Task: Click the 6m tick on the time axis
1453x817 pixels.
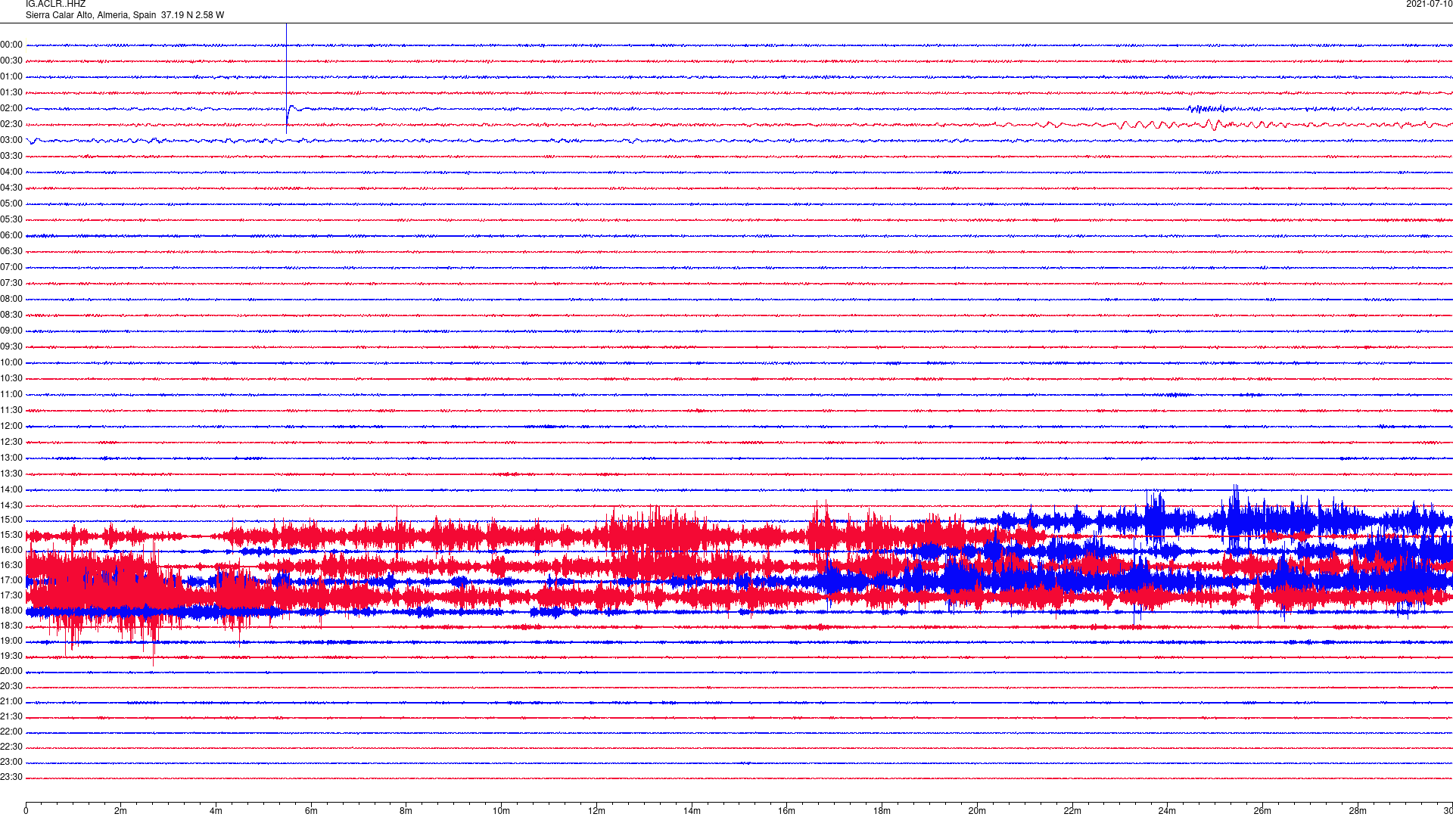Action: (311, 811)
